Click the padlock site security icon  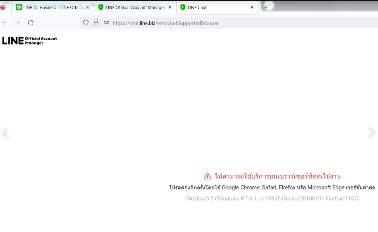click(96, 23)
